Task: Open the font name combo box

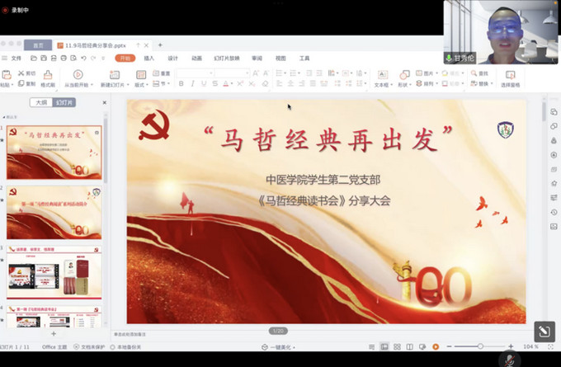Action: coord(195,73)
